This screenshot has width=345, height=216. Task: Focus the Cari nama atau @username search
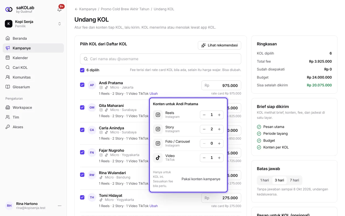point(161,59)
